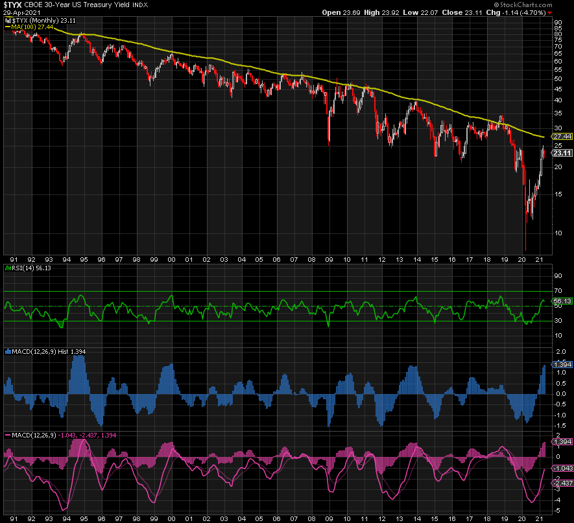Click the "Close 23.11" quote value
This screenshot has width=574, height=523.
(x=462, y=12)
